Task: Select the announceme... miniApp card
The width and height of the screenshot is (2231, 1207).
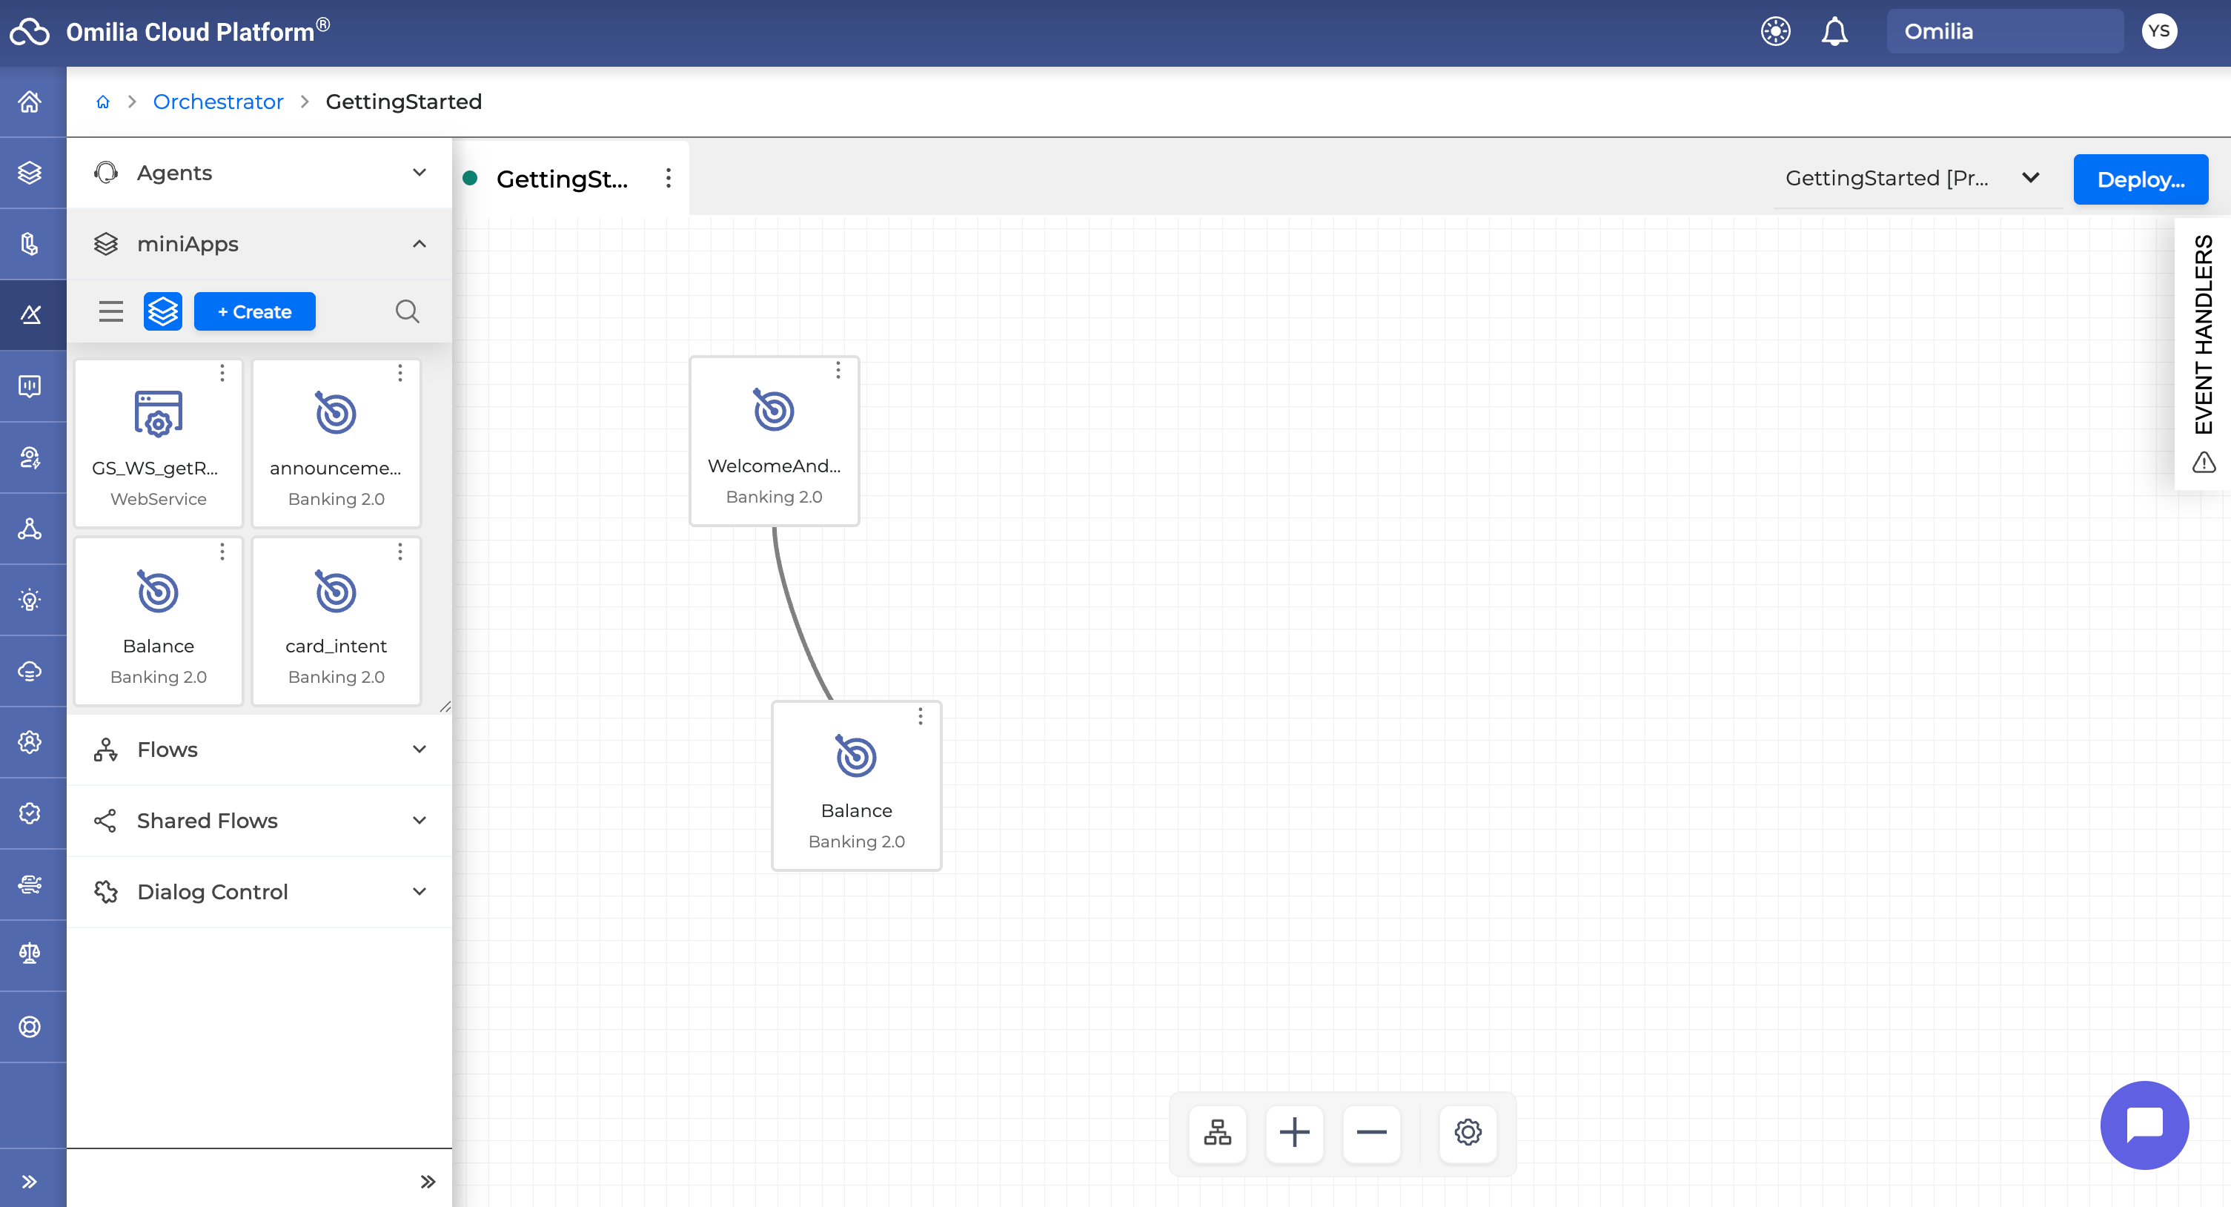Action: coord(336,443)
